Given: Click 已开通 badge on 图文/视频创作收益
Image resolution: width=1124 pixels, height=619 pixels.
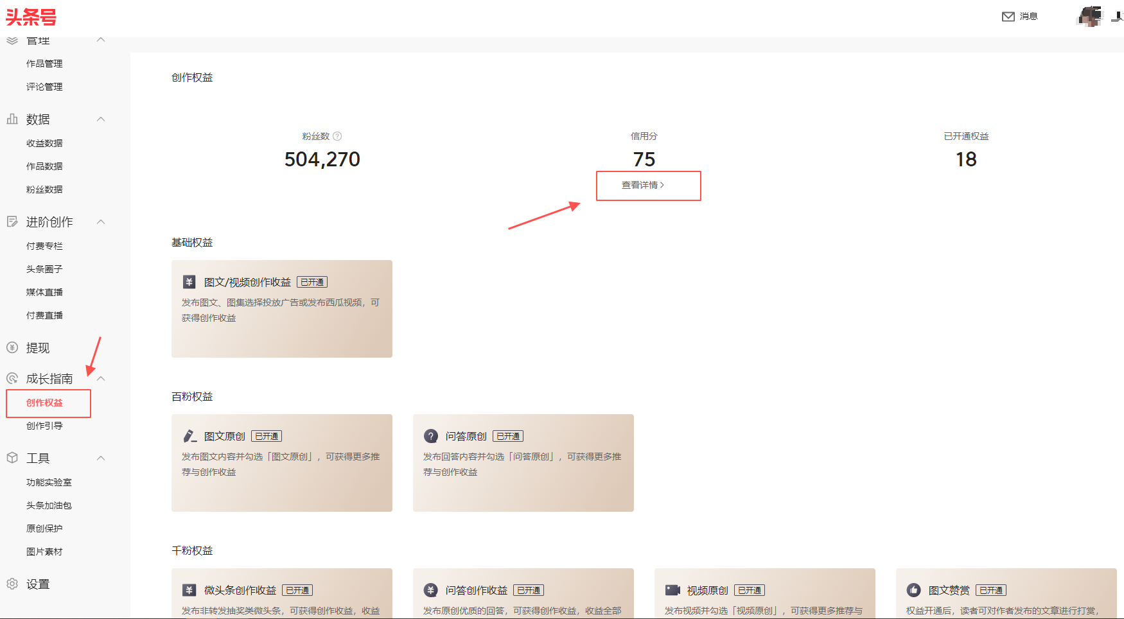Looking at the screenshot, I should [x=312, y=282].
